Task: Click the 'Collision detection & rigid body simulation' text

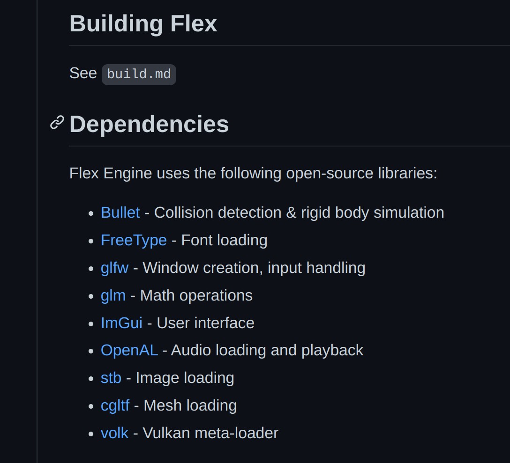Action: click(x=299, y=213)
